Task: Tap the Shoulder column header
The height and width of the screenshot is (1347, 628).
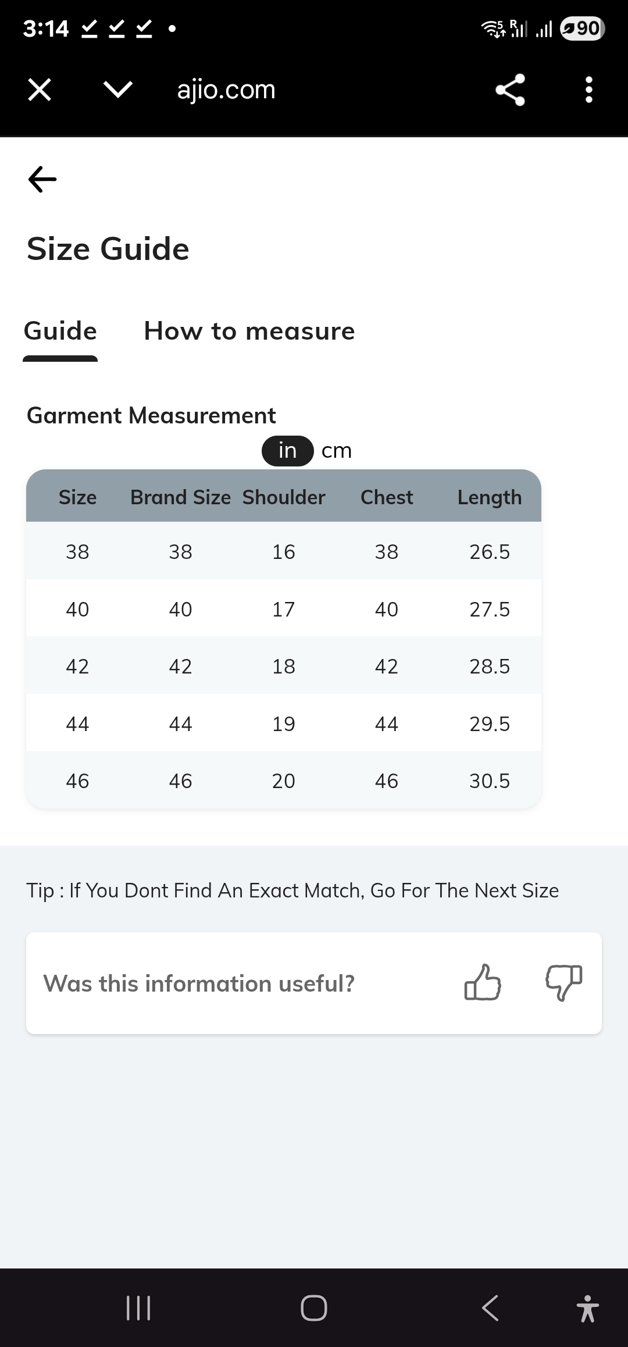Action: pyautogui.click(x=284, y=497)
